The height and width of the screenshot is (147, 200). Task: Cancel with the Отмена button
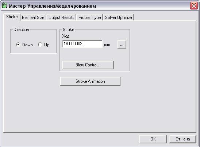click(182, 139)
